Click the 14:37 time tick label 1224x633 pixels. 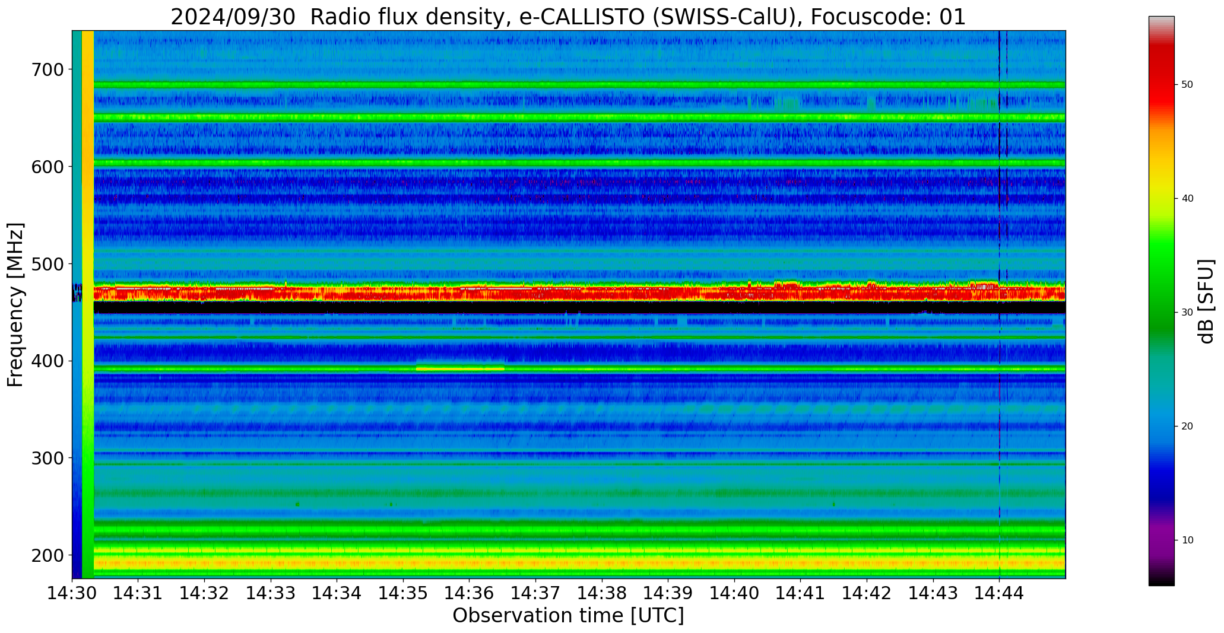click(536, 593)
